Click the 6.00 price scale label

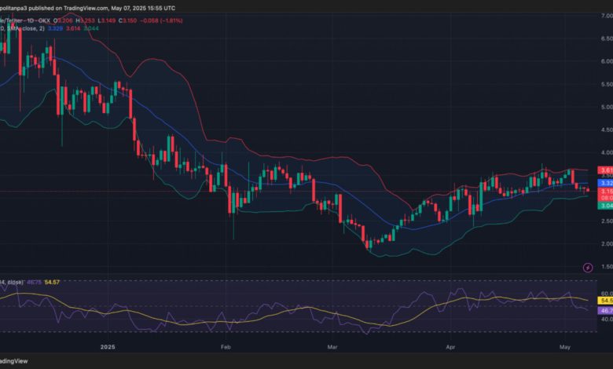coord(607,61)
